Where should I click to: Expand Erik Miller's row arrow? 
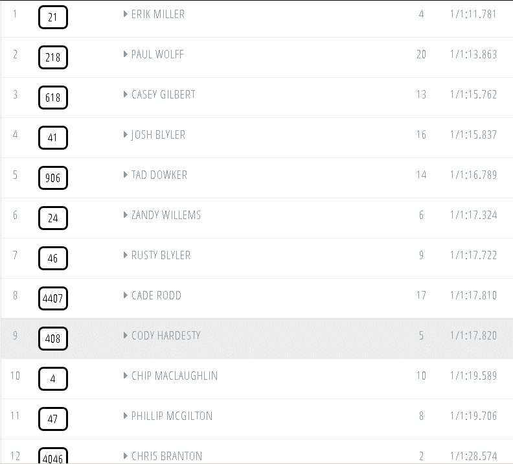click(126, 14)
